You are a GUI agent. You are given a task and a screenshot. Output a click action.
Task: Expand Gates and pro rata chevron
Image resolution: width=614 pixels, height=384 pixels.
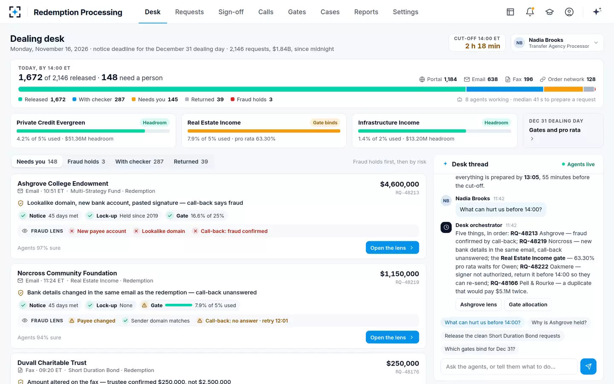point(532,139)
